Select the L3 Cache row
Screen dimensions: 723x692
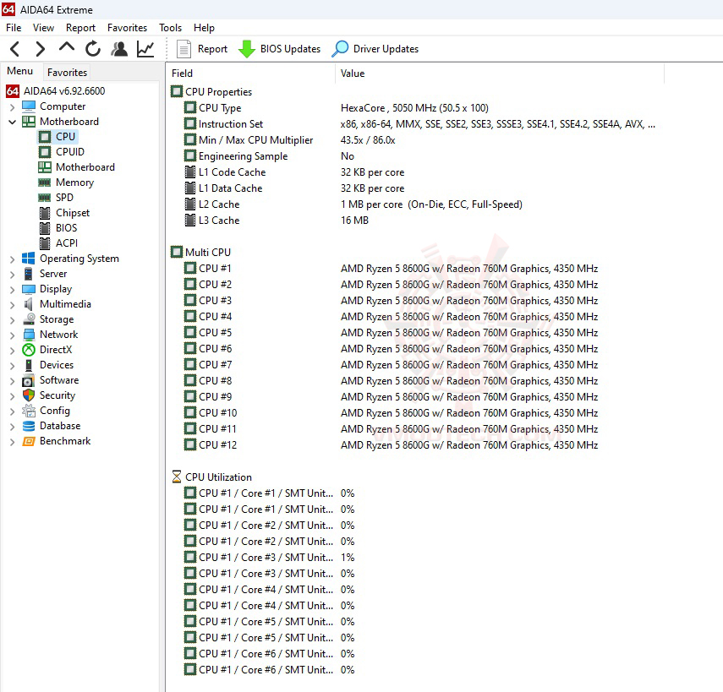(x=415, y=221)
